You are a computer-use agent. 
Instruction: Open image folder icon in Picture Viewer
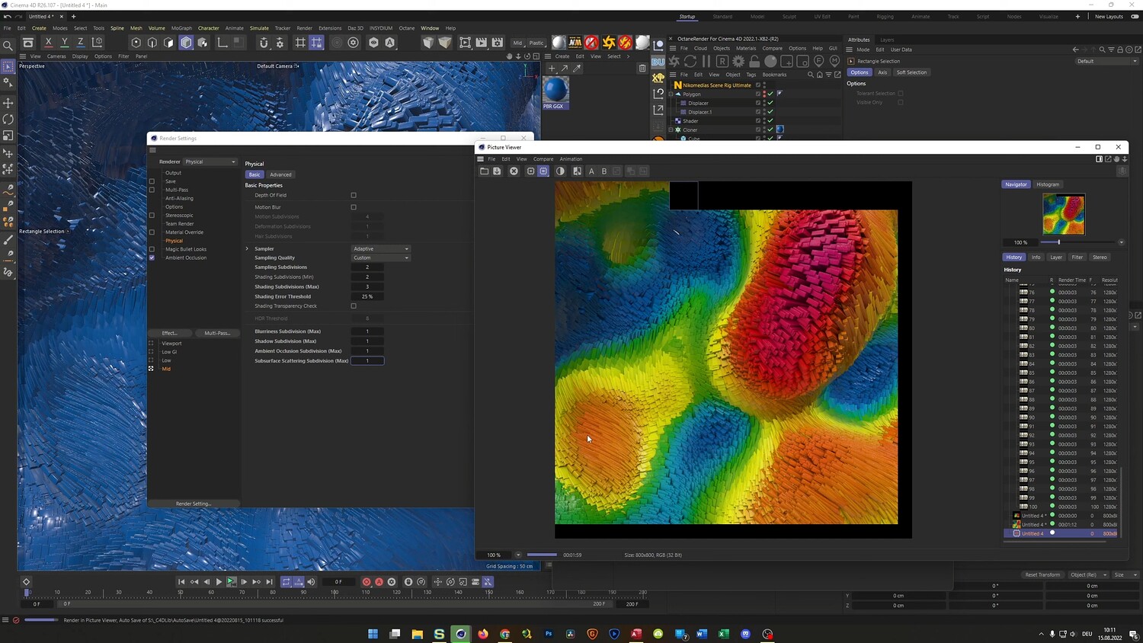484,171
